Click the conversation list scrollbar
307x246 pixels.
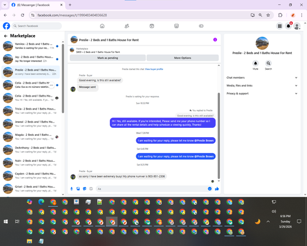coord(63,79)
